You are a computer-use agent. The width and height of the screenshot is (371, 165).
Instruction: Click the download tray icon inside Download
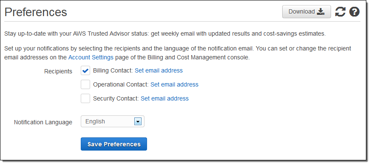[x=320, y=12]
